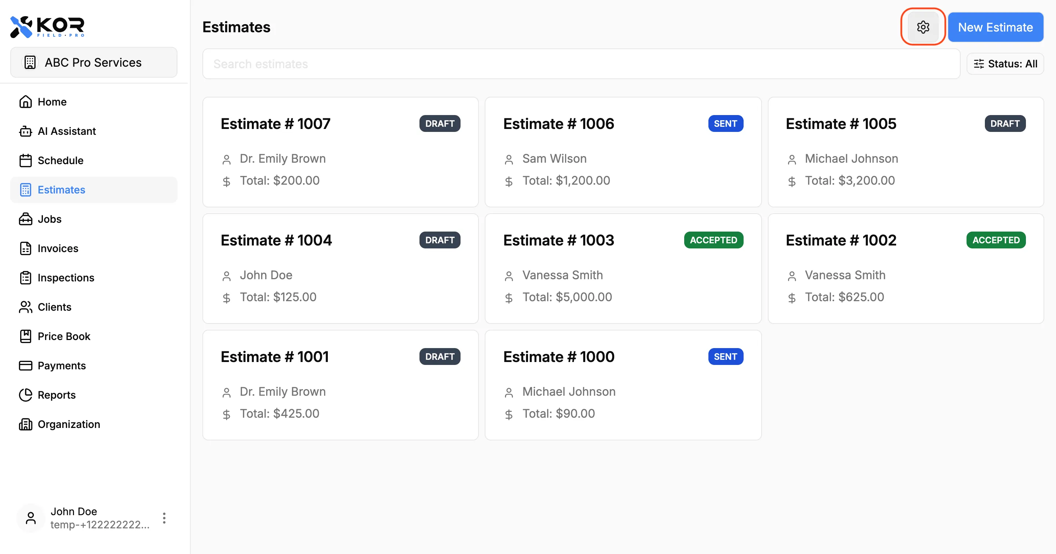Expand the Status: All filter
1056x554 pixels.
click(1005, 64)
